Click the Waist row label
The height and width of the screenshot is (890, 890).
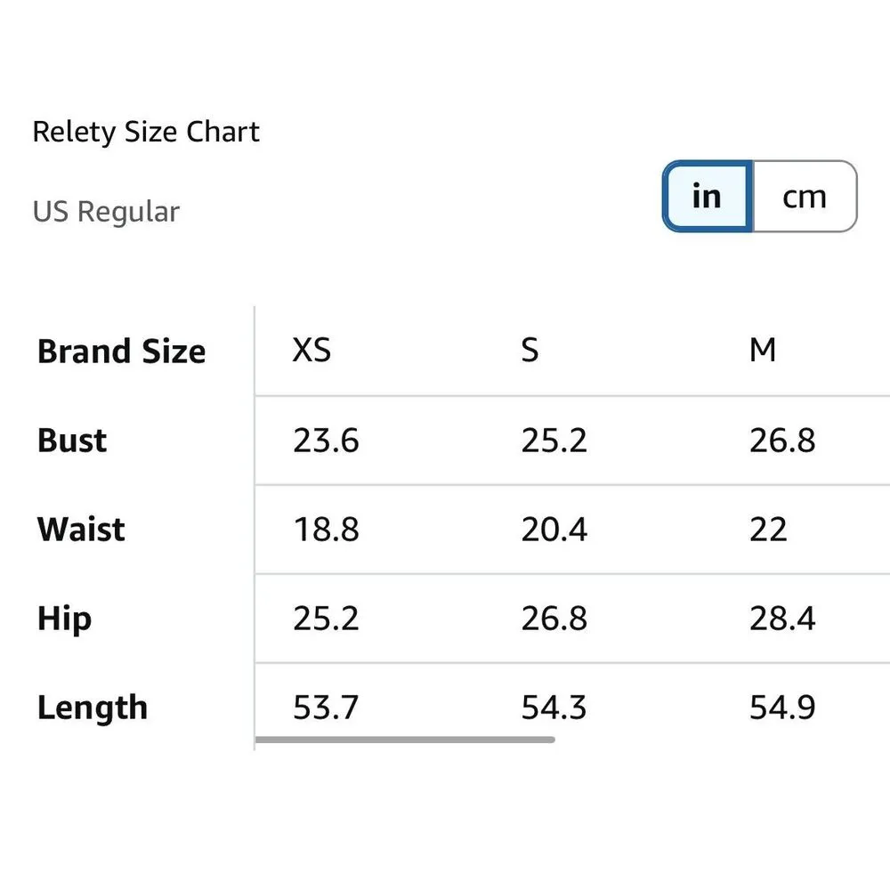point(81,530)
